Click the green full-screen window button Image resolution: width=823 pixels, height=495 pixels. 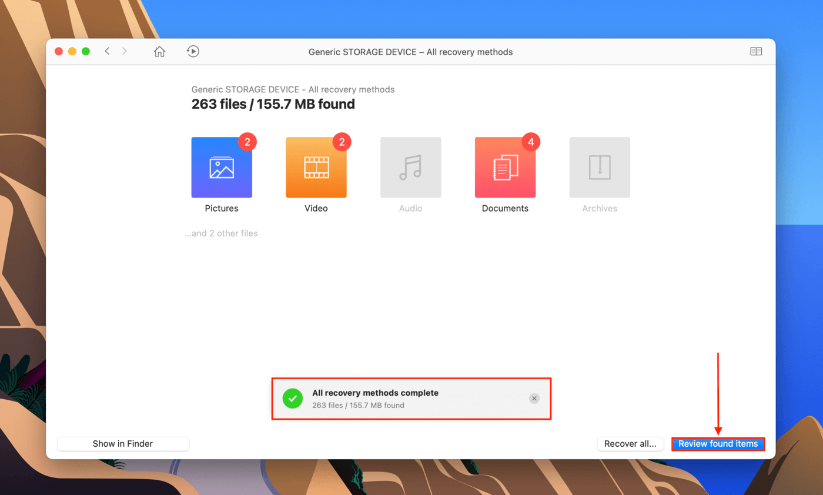click(x=86, y=52)
